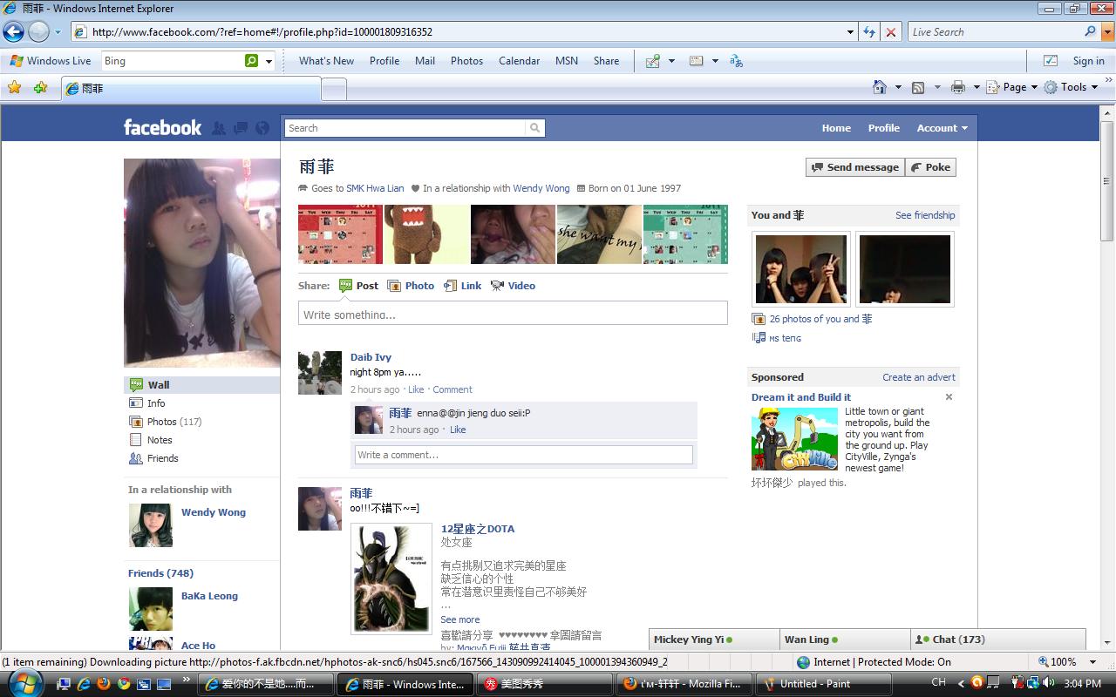Screen dimensions: 1116x697
Task: Open the Recent Pages dropdown arrow
Action: pos(58,32)
